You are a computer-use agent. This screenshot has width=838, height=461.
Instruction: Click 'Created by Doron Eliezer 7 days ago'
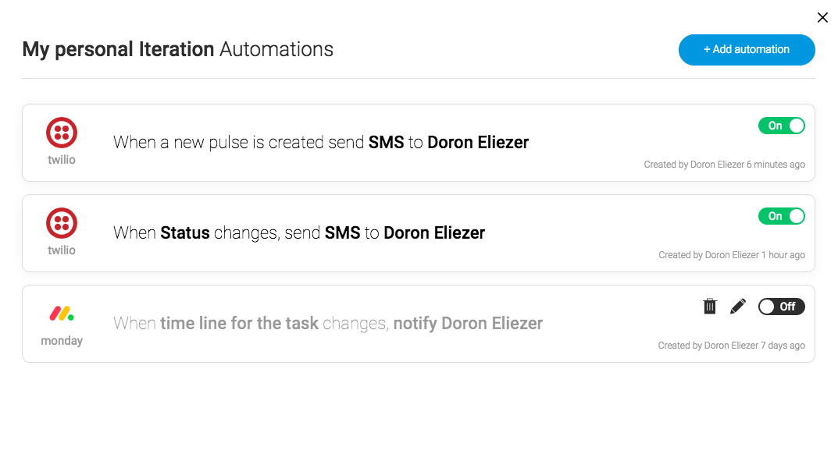pyautogui.click(x=731, y=346)
